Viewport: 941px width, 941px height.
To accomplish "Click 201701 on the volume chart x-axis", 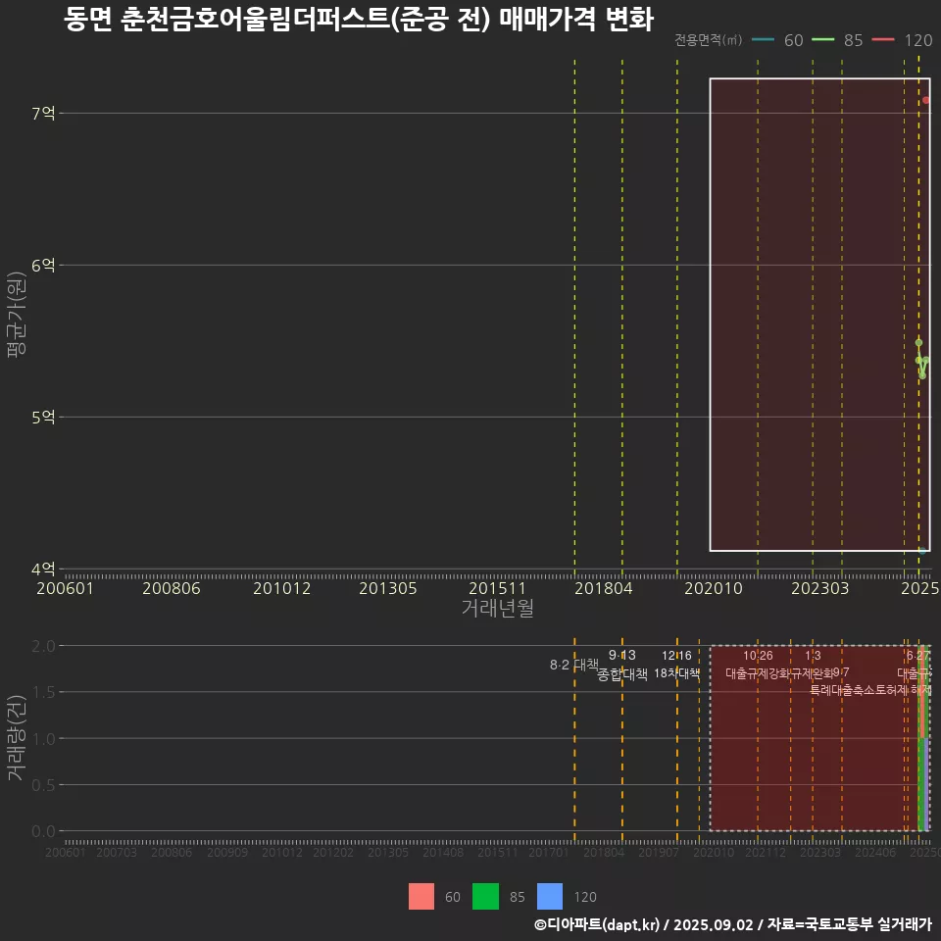I will [549, 852].
